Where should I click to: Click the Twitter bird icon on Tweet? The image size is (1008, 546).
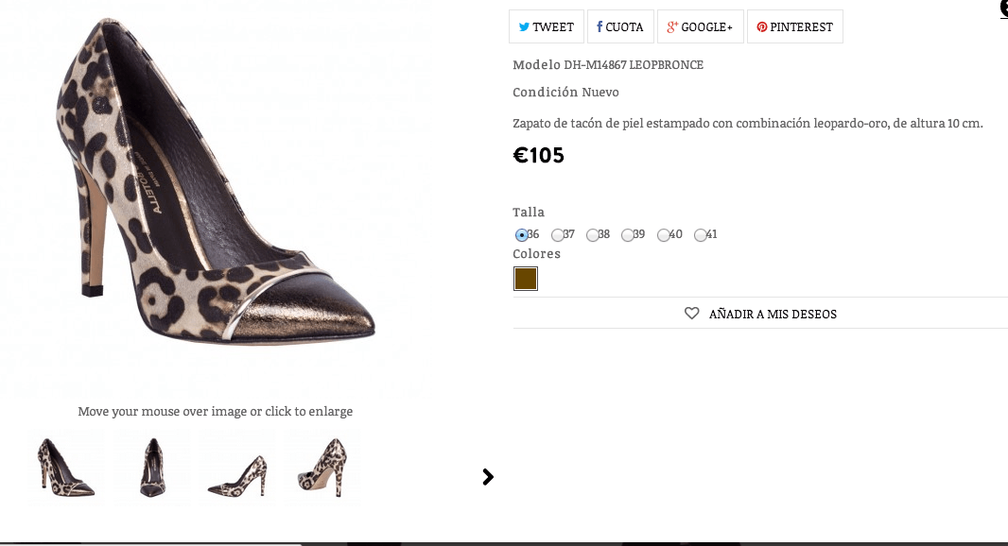(x=524, y=27)
